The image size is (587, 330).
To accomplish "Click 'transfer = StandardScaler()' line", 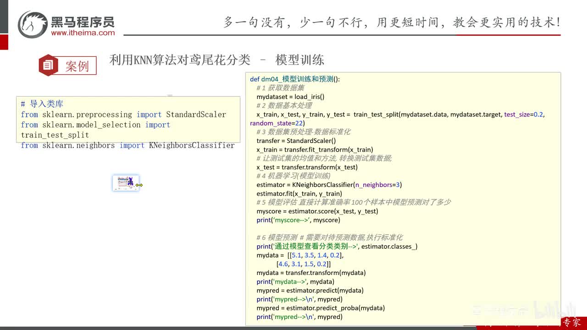I will pyautogui.click(x=296, y=141).
